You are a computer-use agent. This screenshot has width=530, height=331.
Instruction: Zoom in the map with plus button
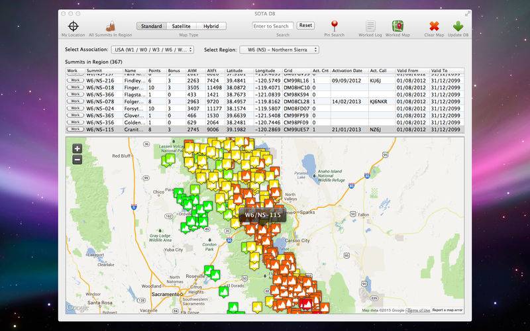click(x=77, y=148)
